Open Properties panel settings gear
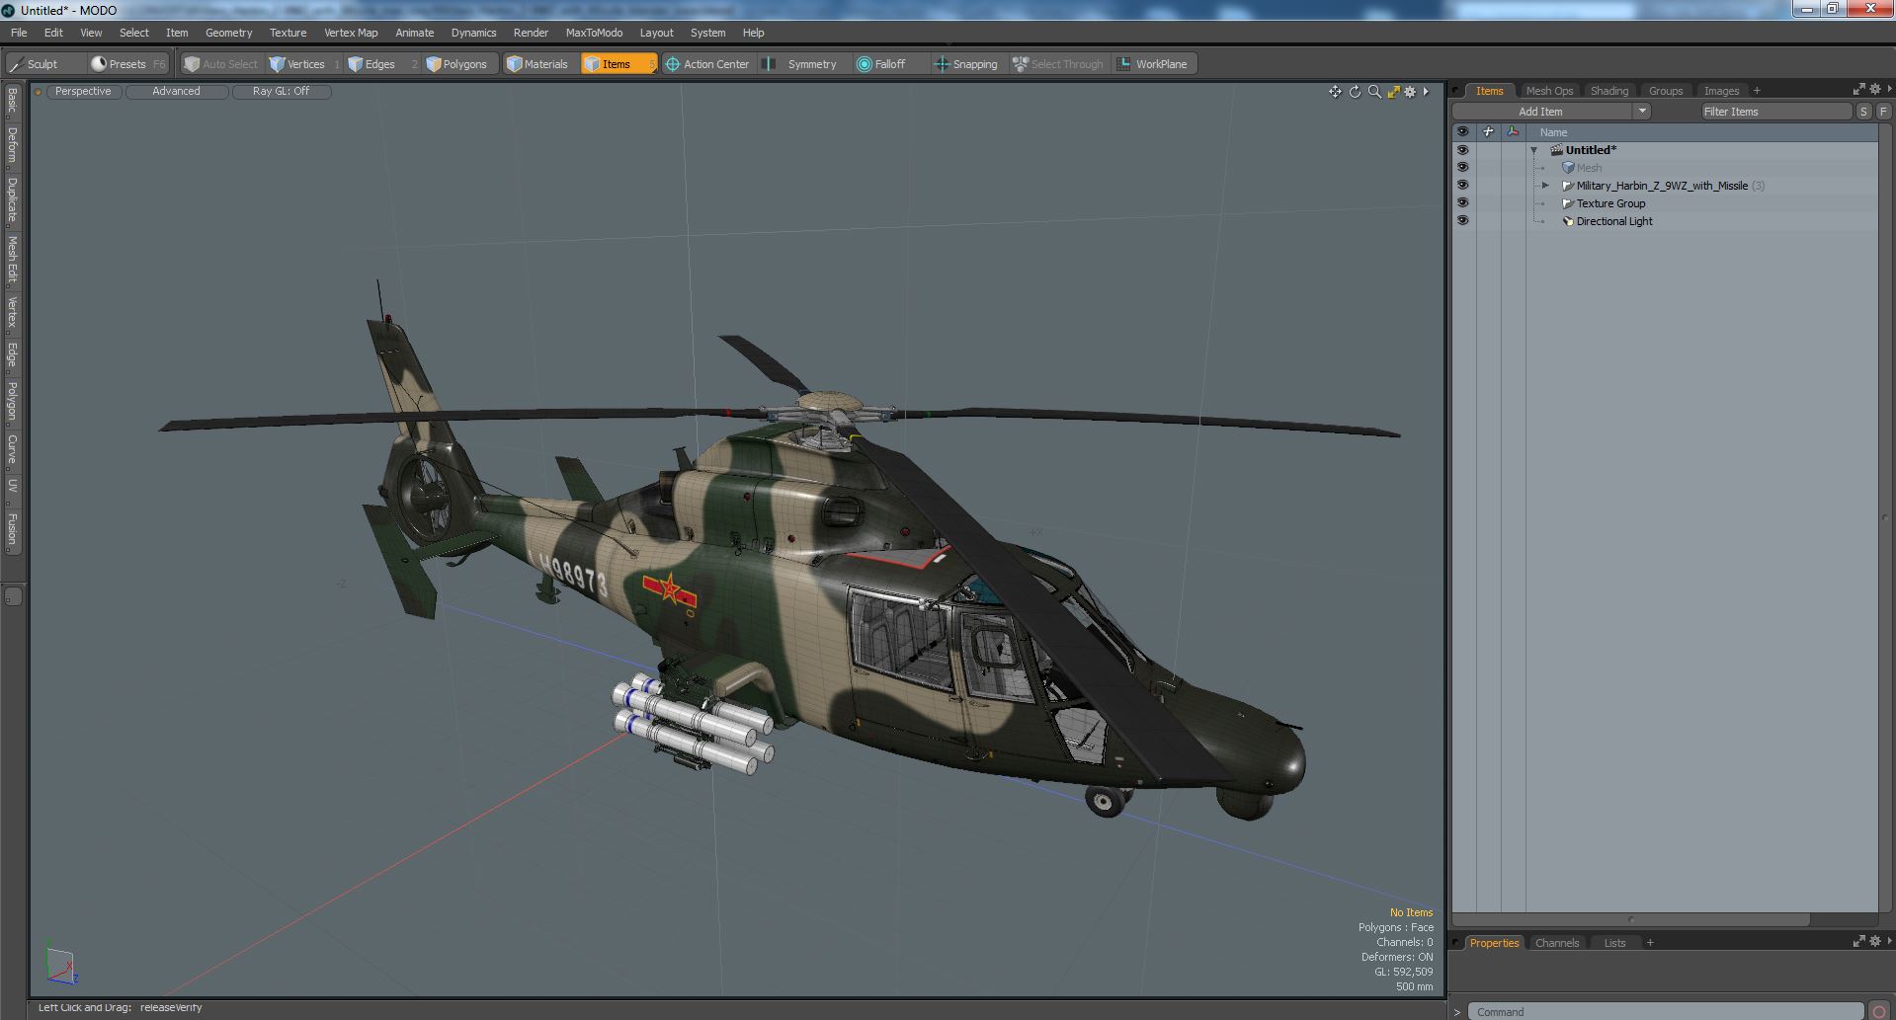1896x1020 pixels. (x=1874, y=941)
